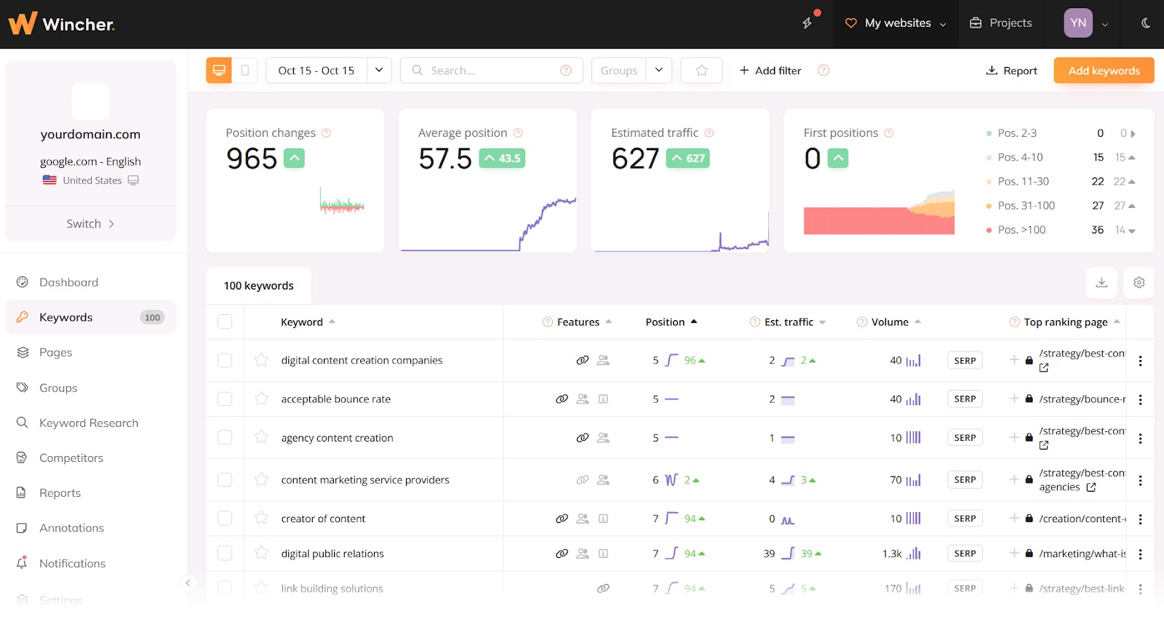Open the table settings gear icon
This screenshot has width=1164, height=619.
[x=1139, y=282]
